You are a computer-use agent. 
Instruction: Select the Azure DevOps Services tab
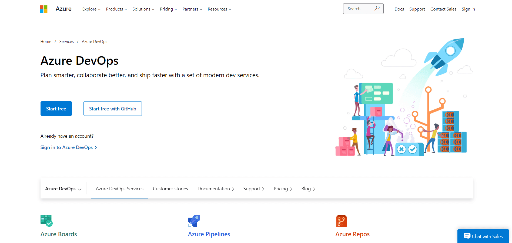point(119,189)
